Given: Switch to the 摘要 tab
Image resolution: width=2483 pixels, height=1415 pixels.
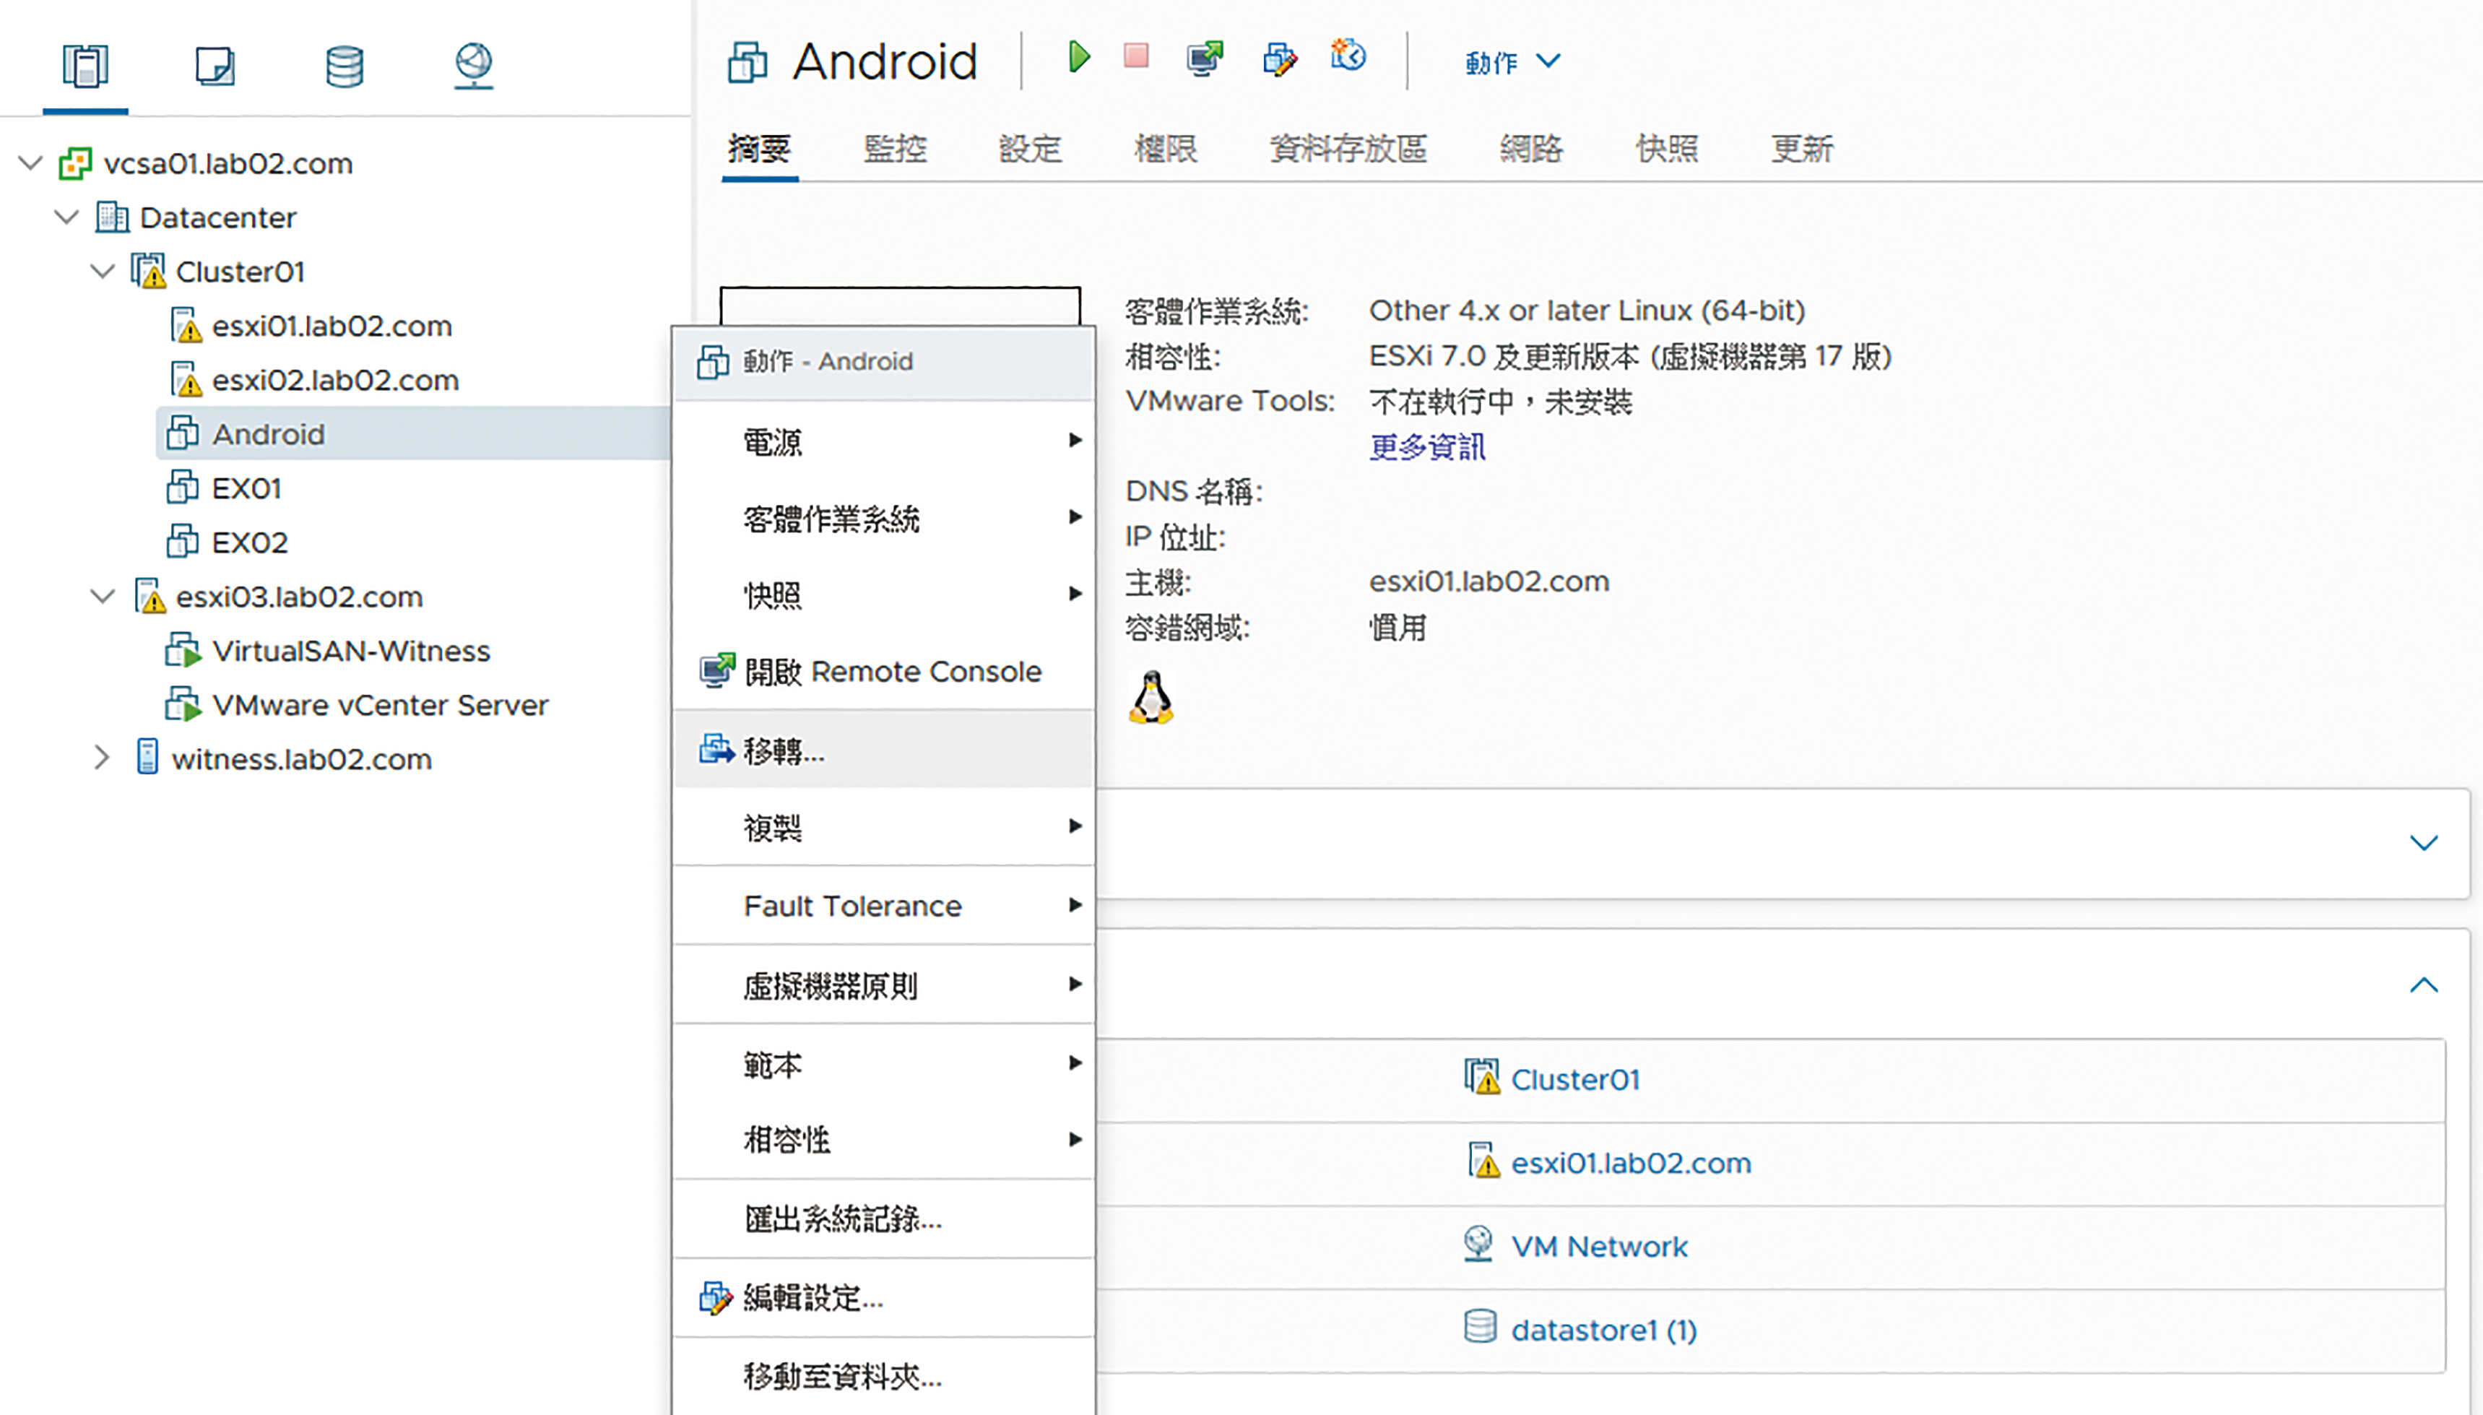Looking at the screenshot, I should tap(758, 149).
